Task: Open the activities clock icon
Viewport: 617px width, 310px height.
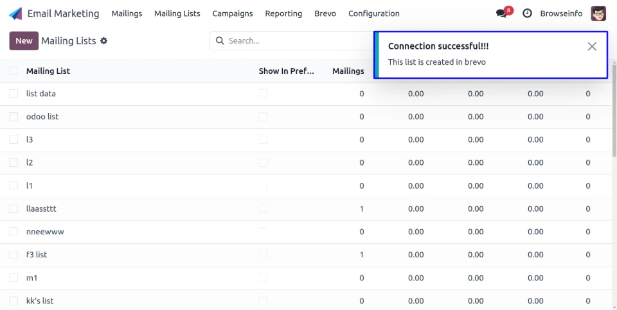Action: [527, 13]
